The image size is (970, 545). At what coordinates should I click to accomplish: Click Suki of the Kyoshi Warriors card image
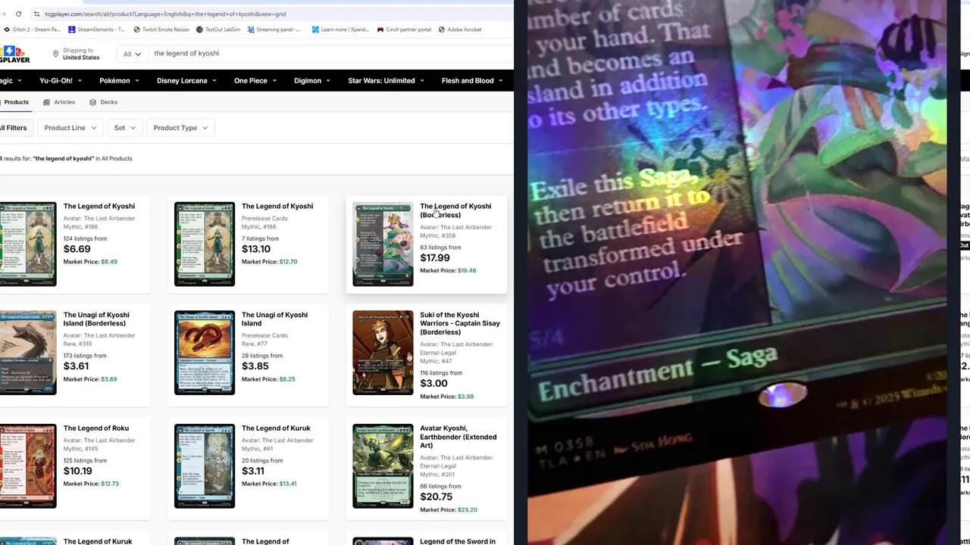point(383,353)
